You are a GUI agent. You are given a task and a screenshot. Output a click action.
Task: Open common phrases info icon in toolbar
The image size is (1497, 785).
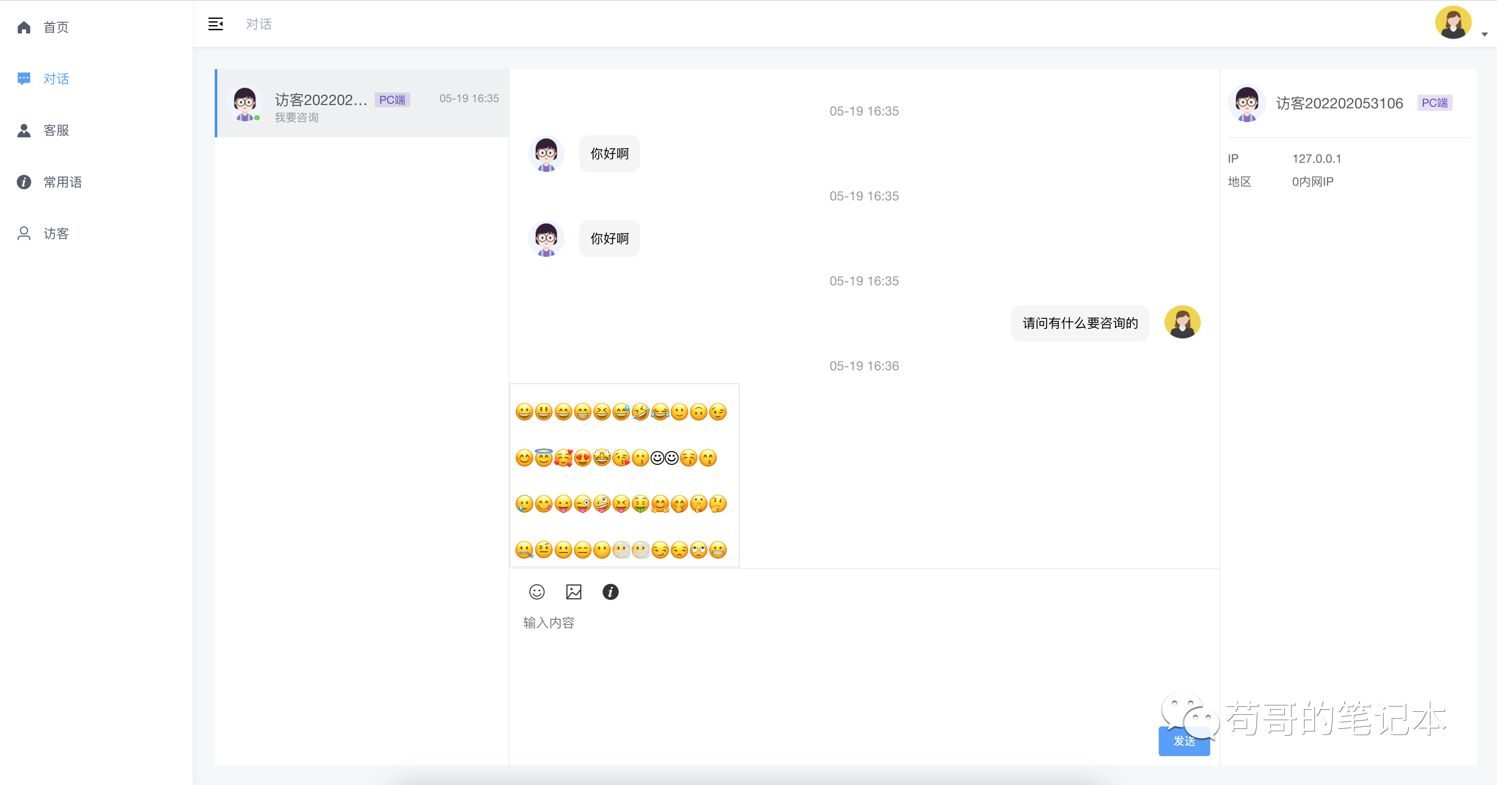point(610,592)
